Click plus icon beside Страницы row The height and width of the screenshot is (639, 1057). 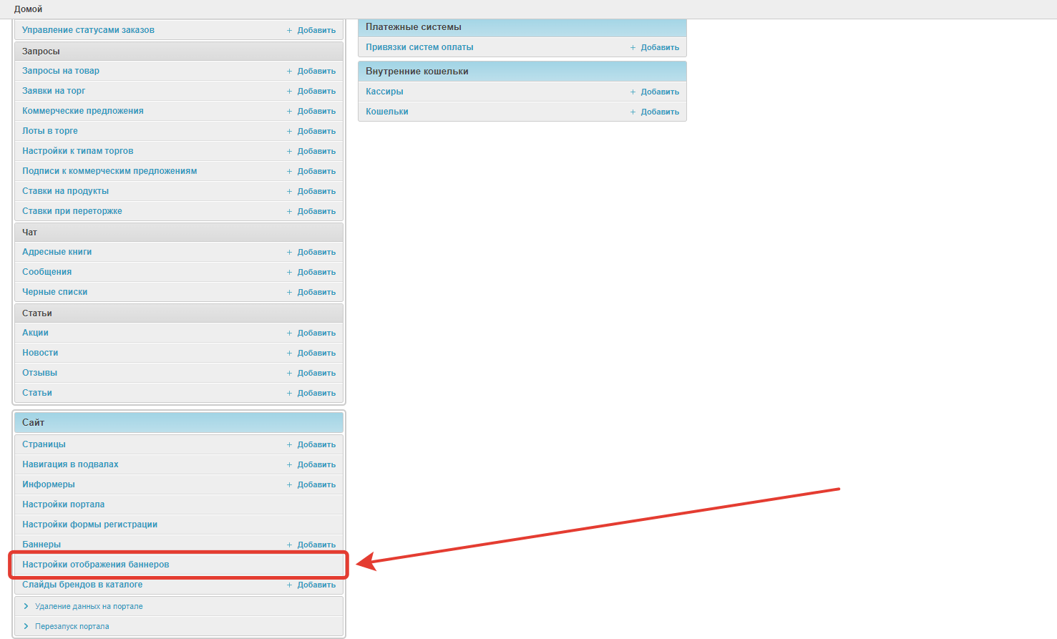(290, 445)
